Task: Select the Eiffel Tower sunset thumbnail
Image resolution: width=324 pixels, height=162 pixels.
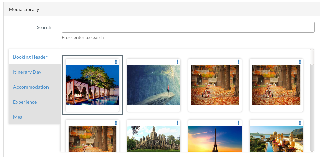Action: point(215,139)
